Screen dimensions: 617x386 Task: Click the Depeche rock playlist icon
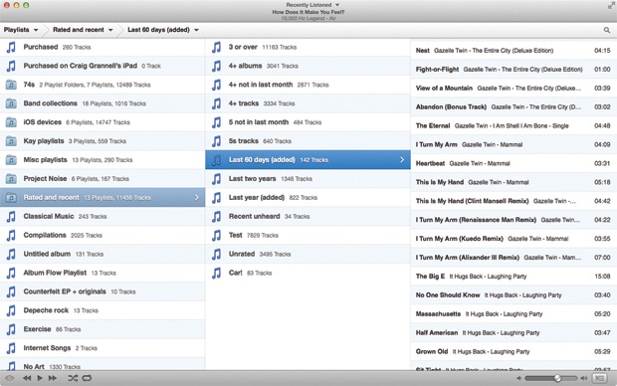coord(11,310)
